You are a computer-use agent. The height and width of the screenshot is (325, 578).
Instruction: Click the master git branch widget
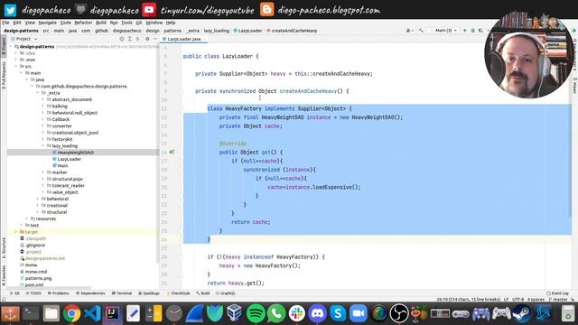558,300
